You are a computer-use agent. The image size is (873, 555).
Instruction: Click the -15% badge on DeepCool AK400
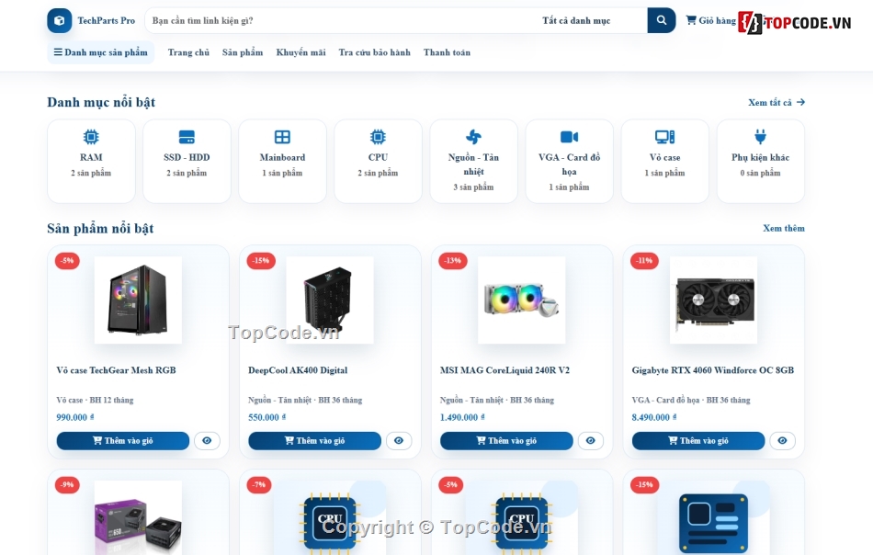(x=261, y=261)
